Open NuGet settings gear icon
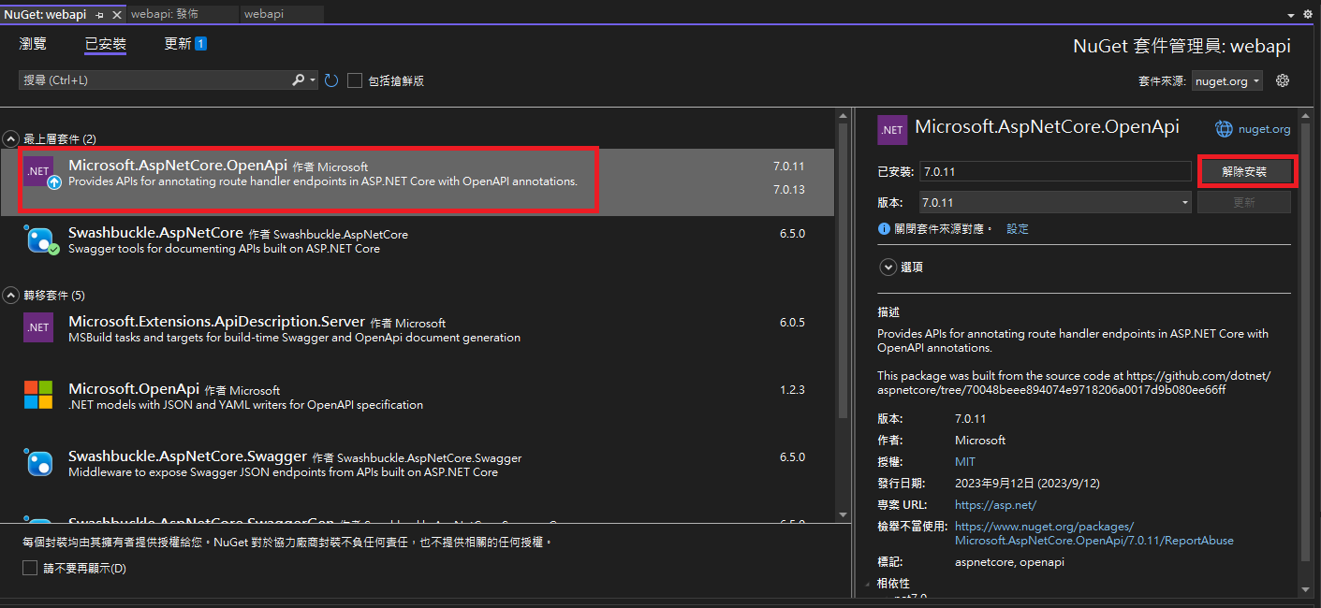The width and height of the screenshot is (1321, 608). click(x=1283, y=80)
